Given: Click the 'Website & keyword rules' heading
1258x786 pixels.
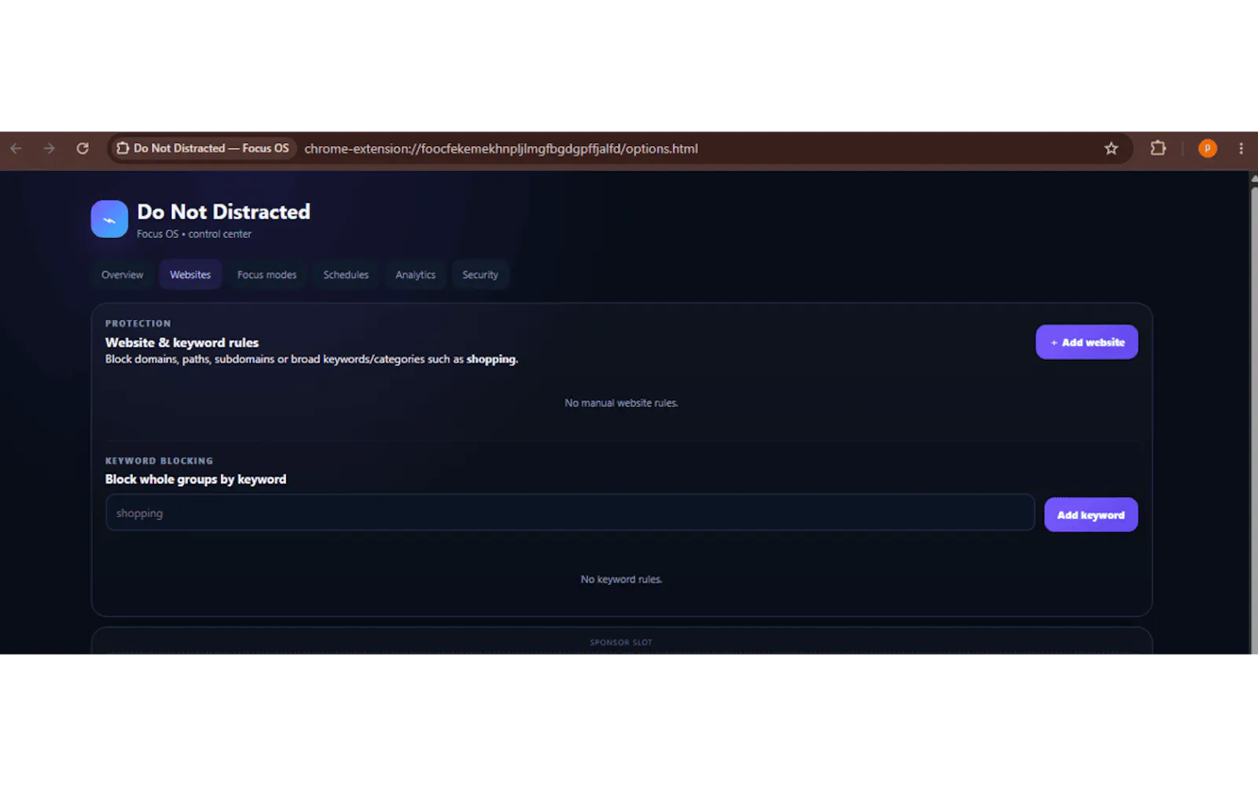Looking at the screenshot, I should coord(182,343).
